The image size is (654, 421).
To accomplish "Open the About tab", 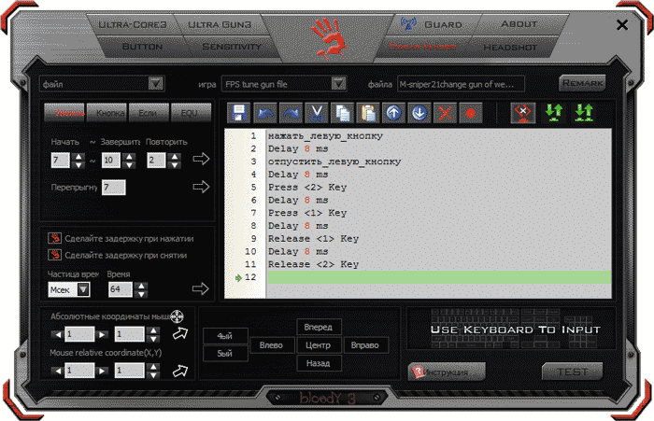I will [519, 24].
